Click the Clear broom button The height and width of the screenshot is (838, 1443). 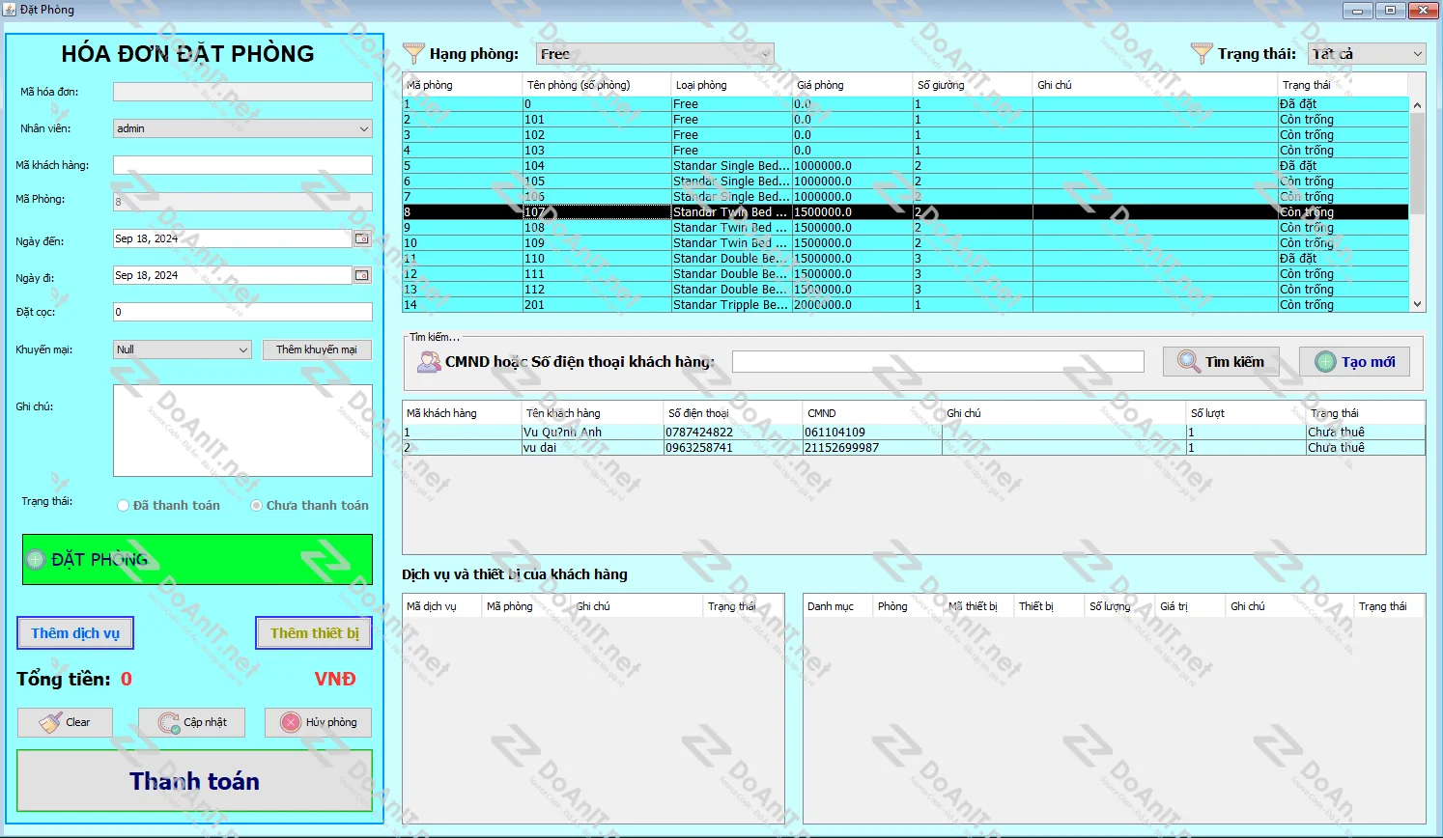(65, 722)
